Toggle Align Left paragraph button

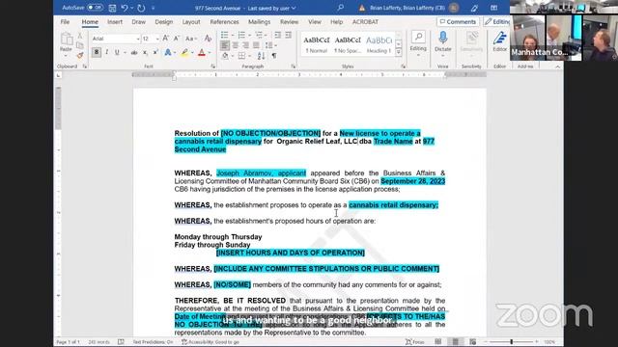click(225, 45)
